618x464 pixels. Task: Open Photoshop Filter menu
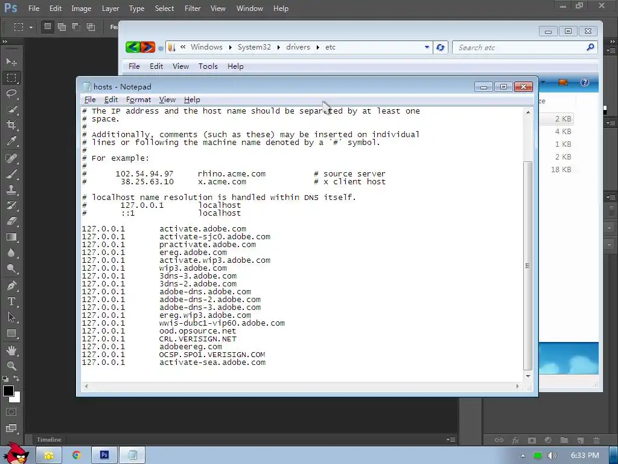[x=193, y=8]
